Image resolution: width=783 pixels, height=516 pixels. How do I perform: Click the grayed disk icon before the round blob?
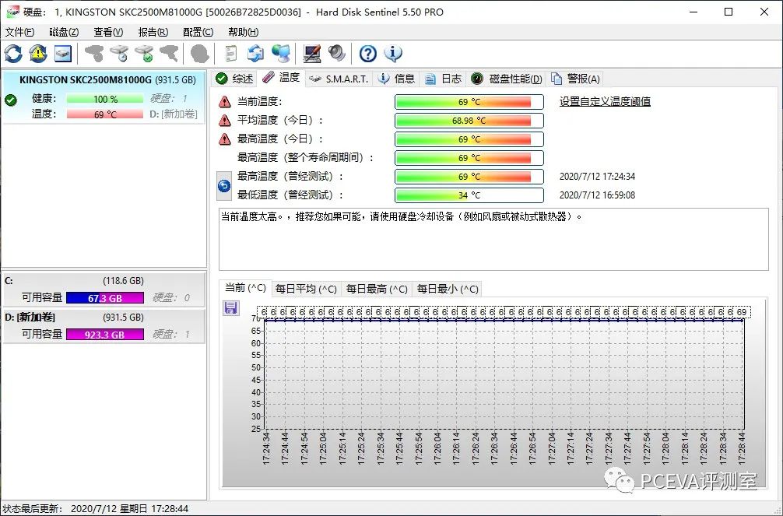point(169,54)
